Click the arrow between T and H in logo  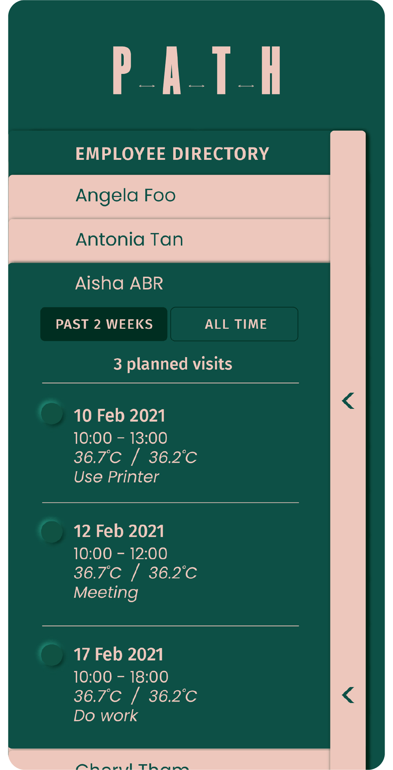point(246,86)
